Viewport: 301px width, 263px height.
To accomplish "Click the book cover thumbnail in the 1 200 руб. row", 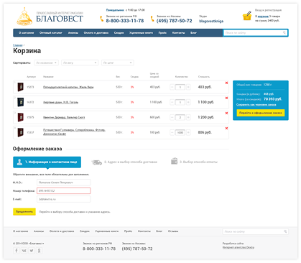I will pos(20,117).
